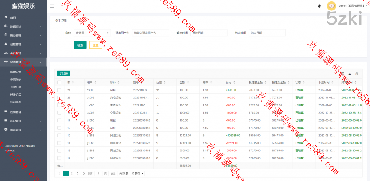Open the admin 超级管理员 user menu
This screenshot has width=370, height=181.
pyautogui.click(x=353, y=6)
